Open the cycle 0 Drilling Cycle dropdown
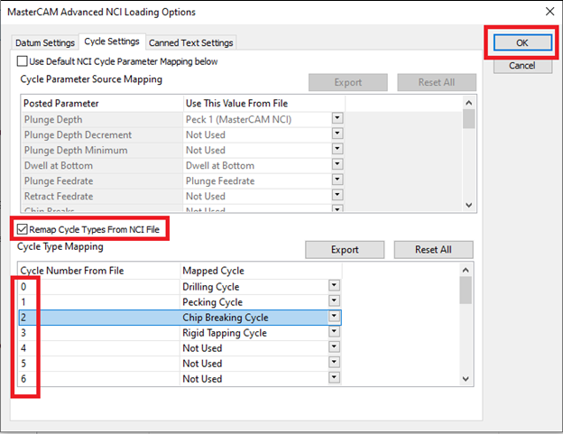 [x=334, y=285]
